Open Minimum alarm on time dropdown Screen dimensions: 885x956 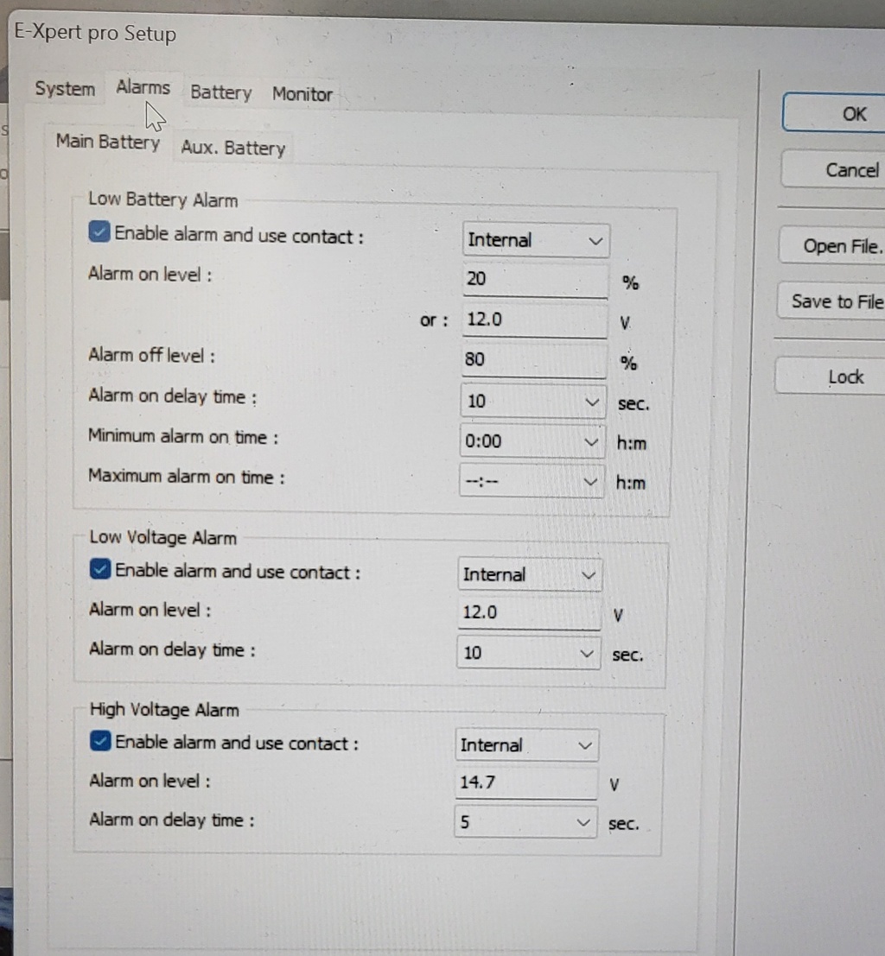tap(532, 441)
